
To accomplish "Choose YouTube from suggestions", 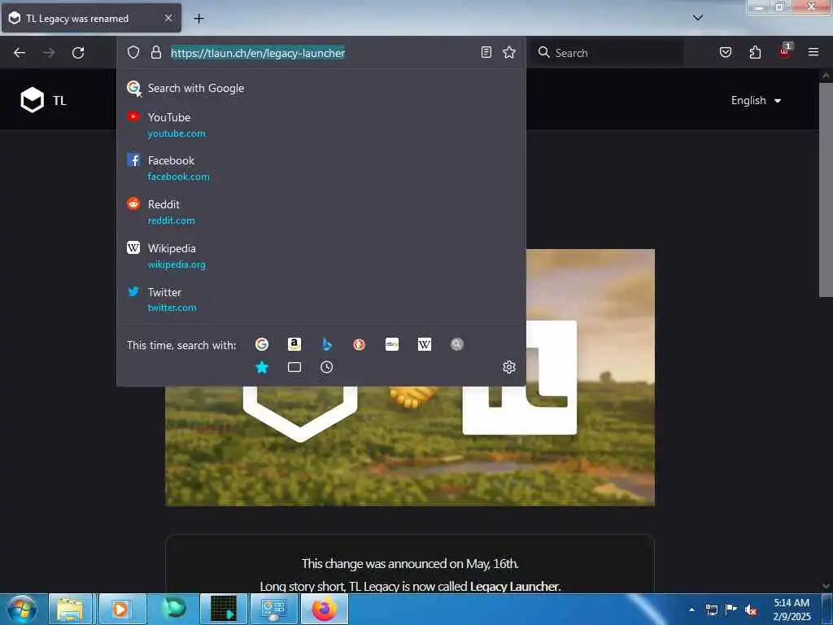I will coord(321,125).
